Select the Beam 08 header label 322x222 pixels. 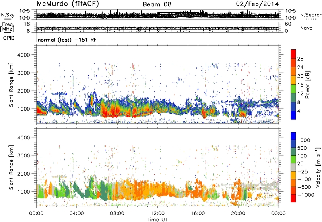coord(157,4)
